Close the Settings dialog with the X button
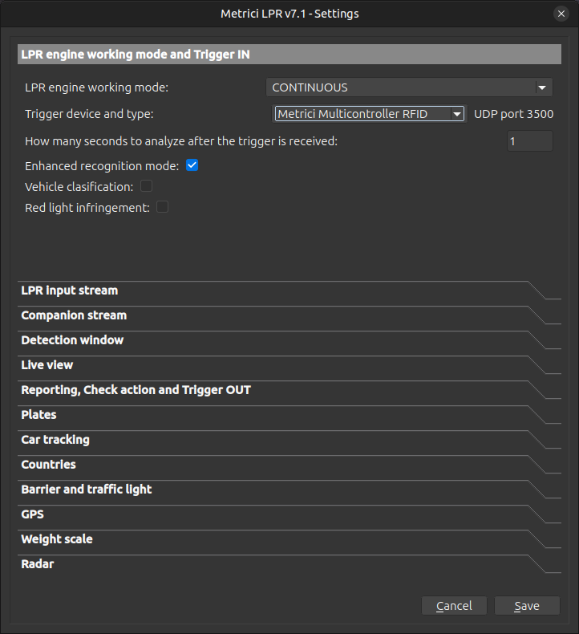Image resolution: width=579 pixels, height=634 pixels. pyautogui.click(x=561, y=14)
